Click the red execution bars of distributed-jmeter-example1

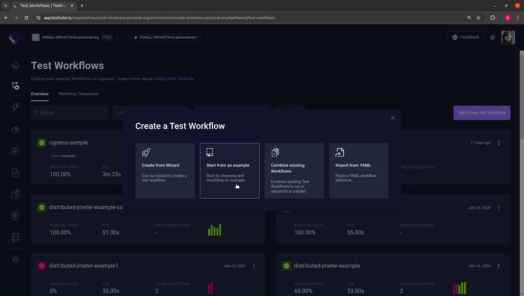point(210,288)
